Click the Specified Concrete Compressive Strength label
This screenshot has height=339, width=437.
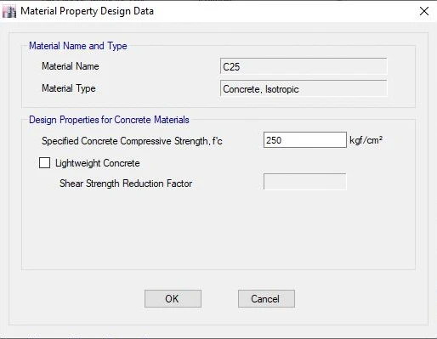coord(132,141)
